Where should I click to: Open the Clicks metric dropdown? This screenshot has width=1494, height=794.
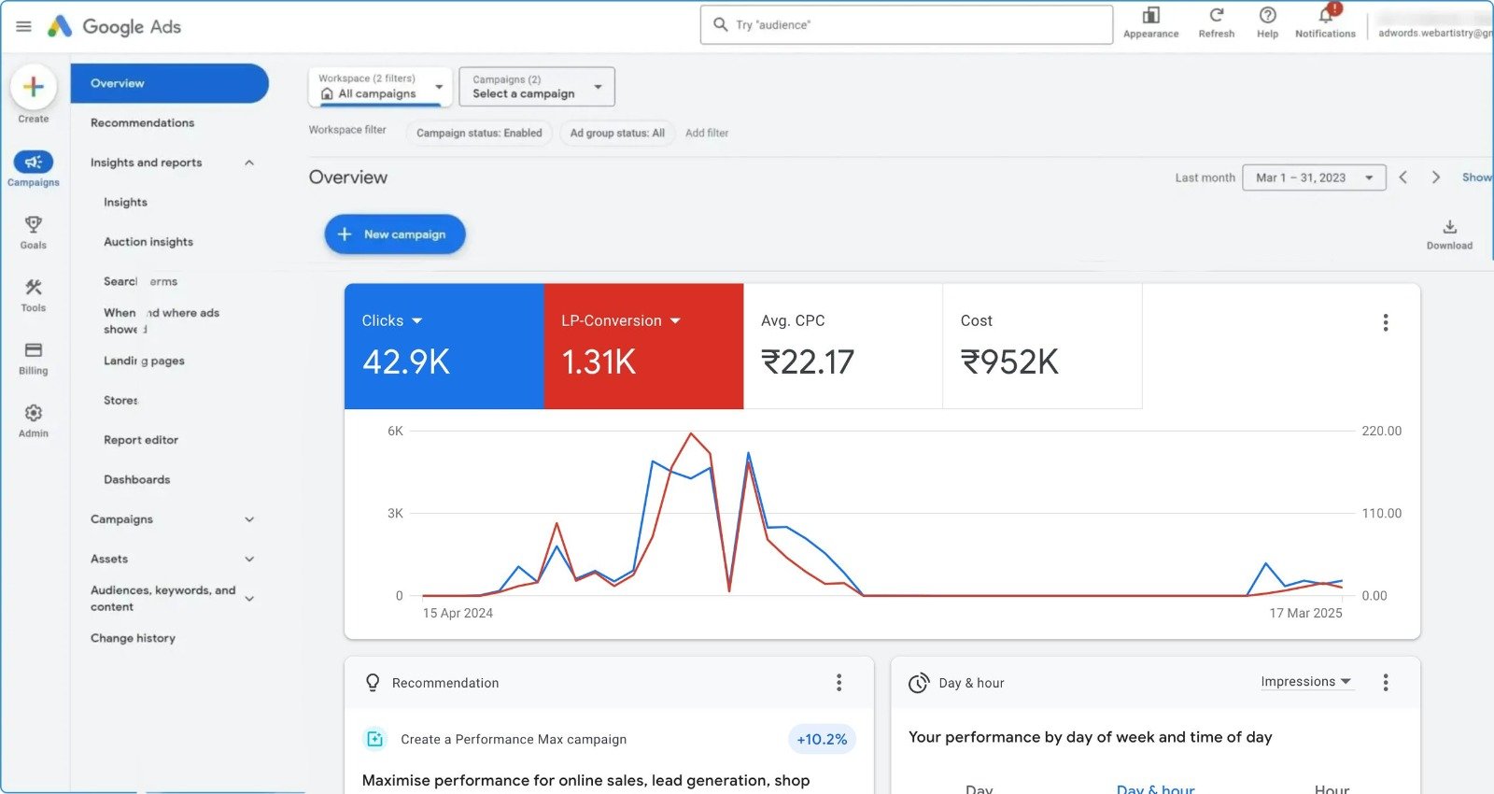(416, 320)
